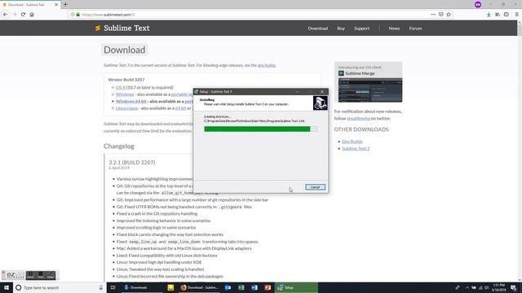Follow the dev builds link in intro text
This screenshot has height=293, width=522.
pos(267,65)
